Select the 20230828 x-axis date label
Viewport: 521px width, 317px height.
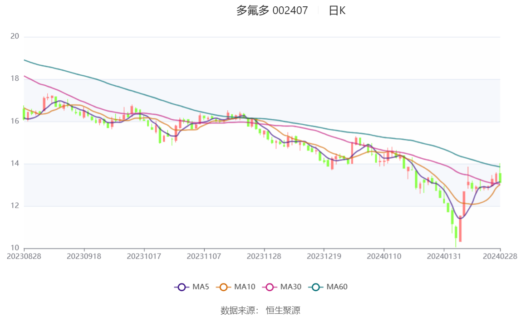click(24, 256)
